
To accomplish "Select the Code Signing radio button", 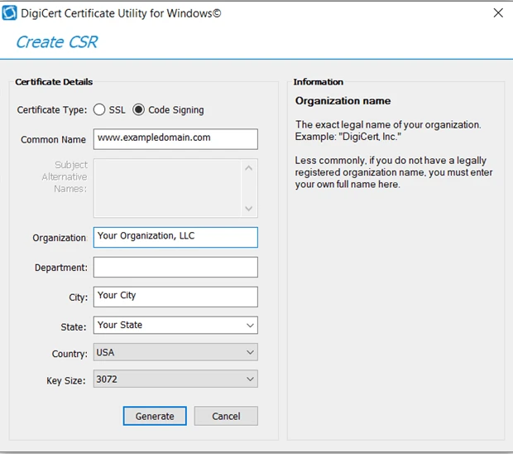I will tap(138, 109).
